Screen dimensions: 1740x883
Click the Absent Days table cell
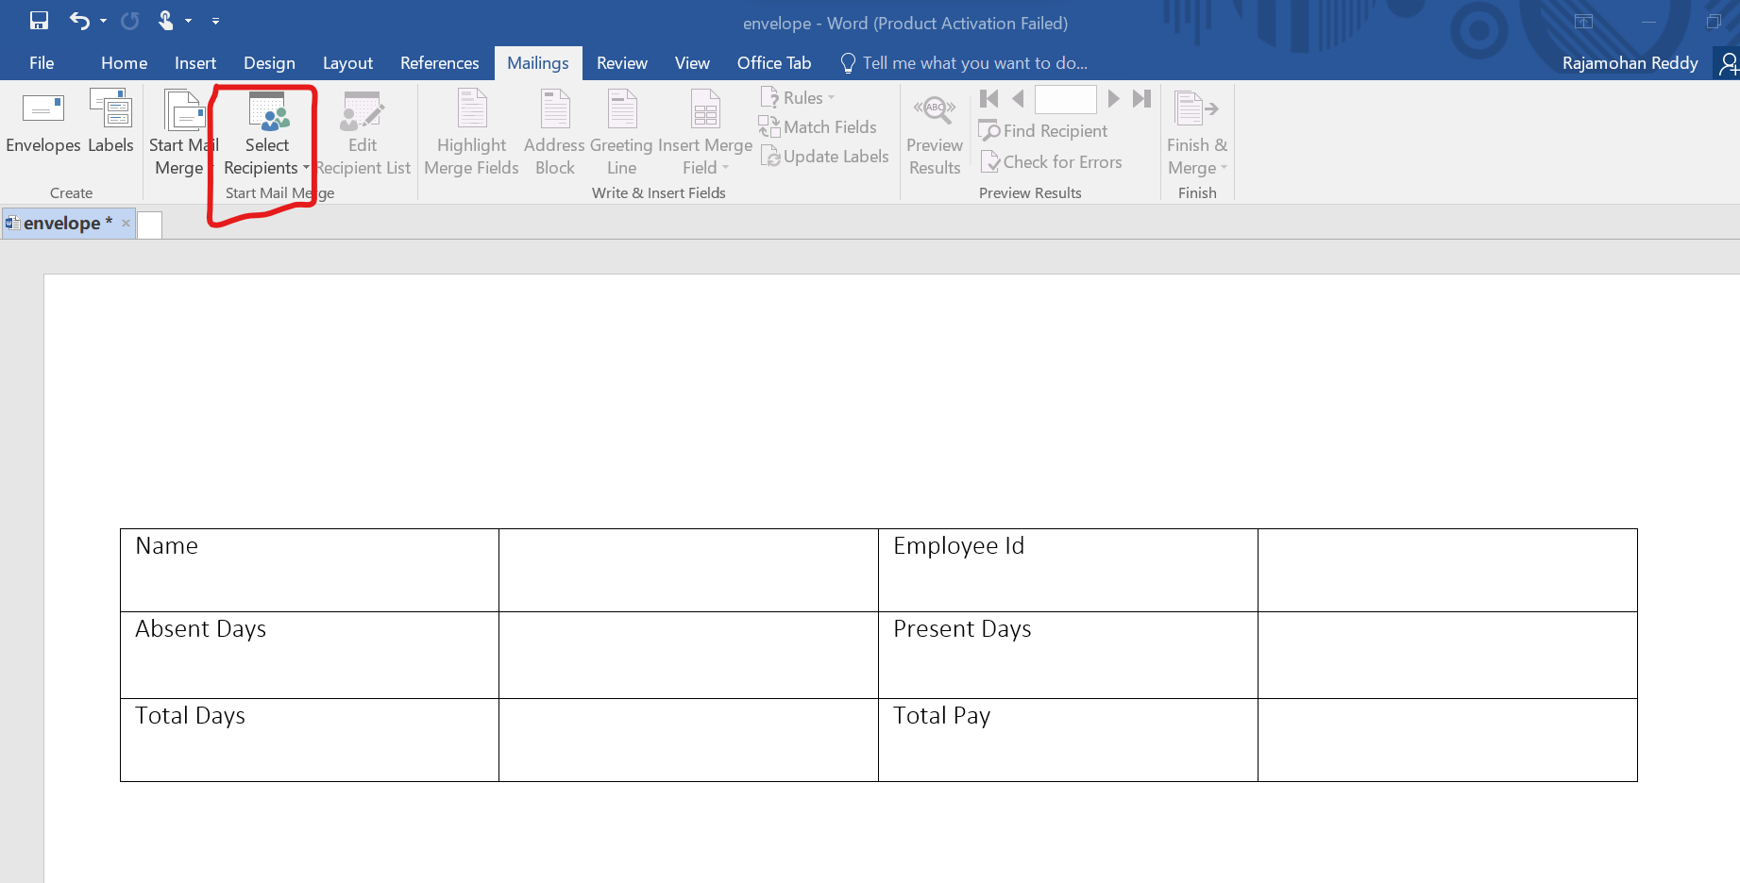[310, 655]
